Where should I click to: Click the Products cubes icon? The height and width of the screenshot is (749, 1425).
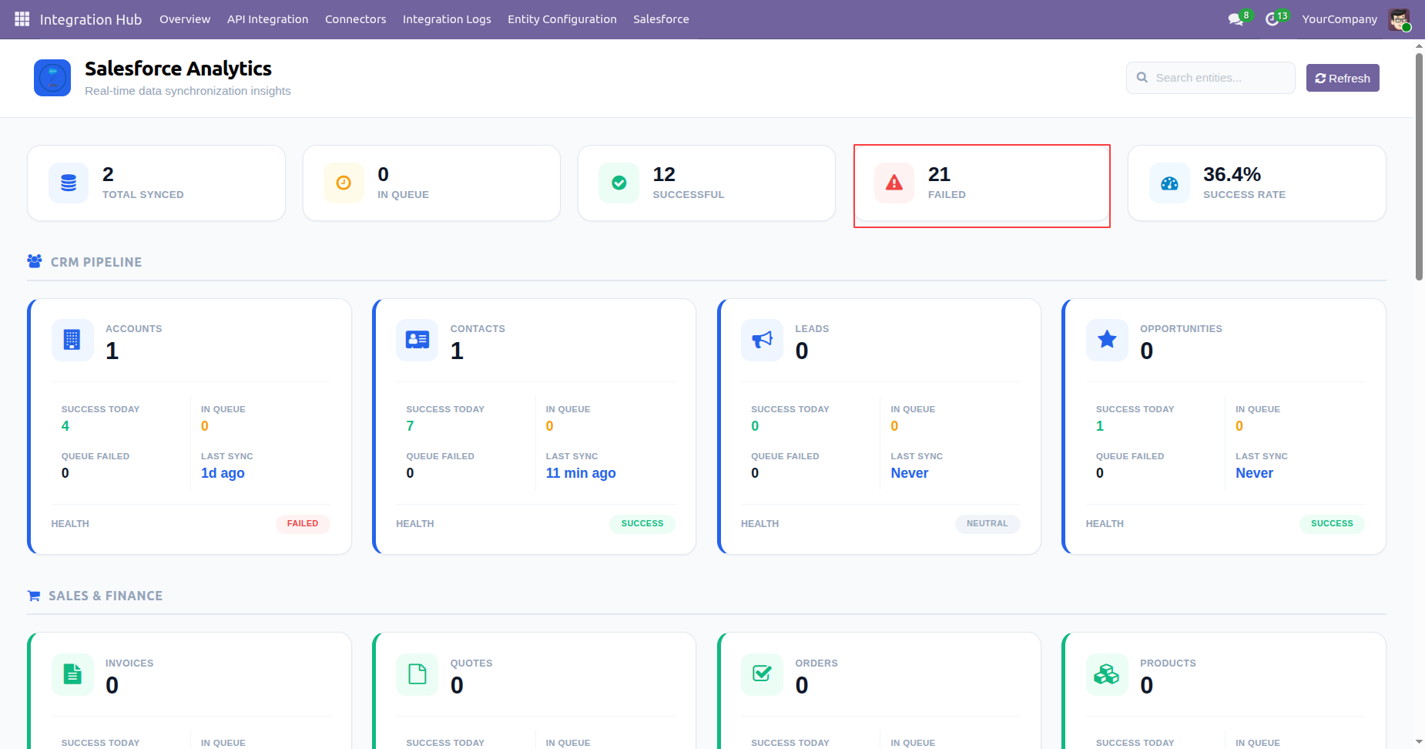click(x=1107, y=674)
